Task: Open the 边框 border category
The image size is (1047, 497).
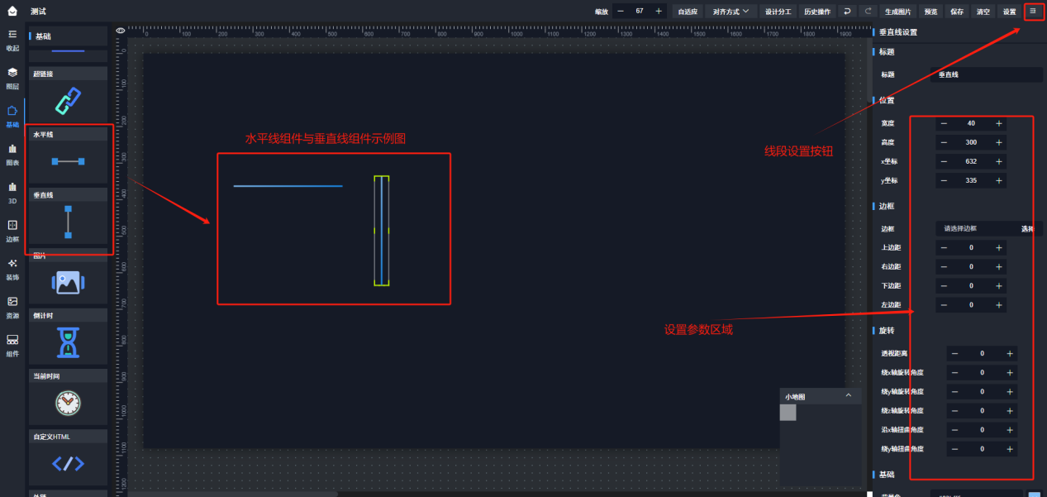Action: click(12, 230)
